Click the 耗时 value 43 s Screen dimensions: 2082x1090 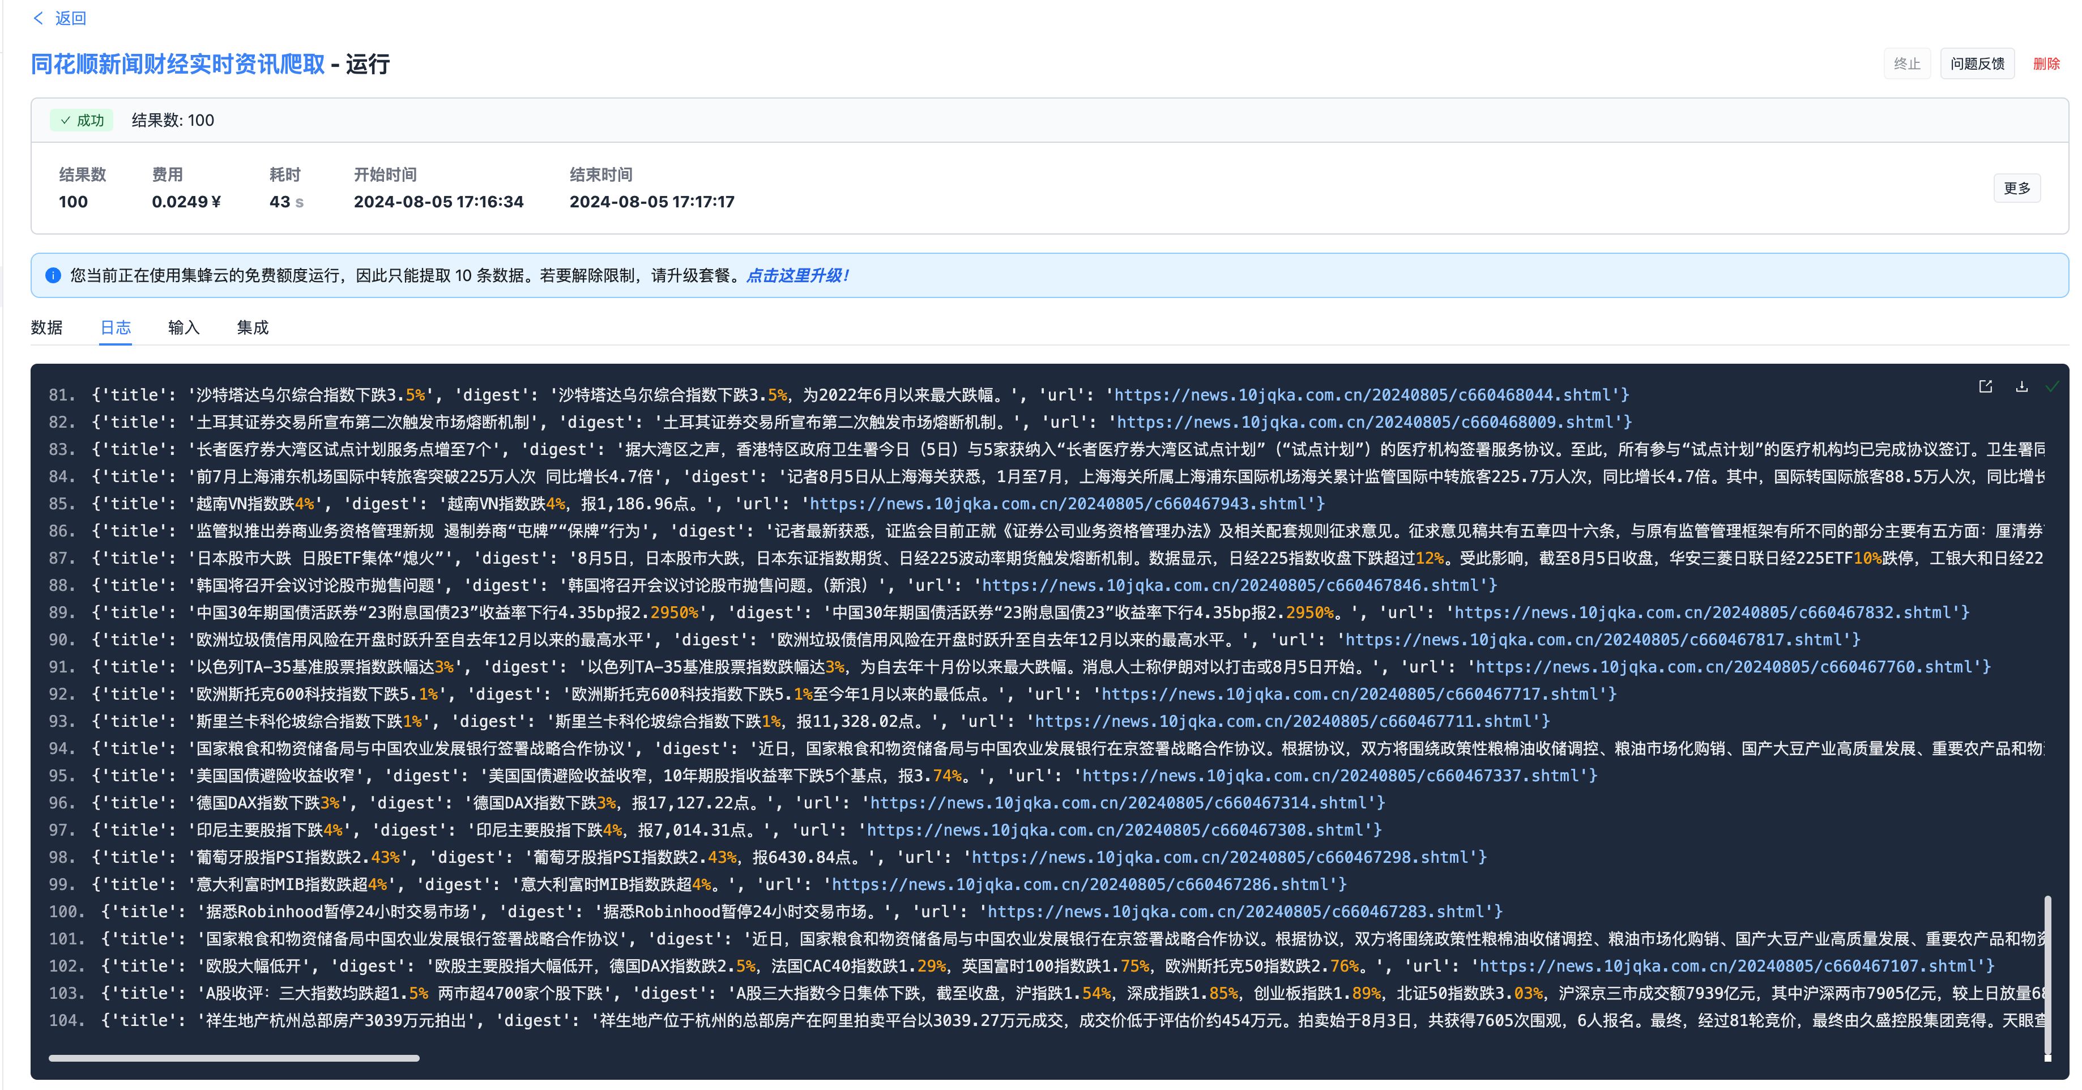click(x=287, y=201)
